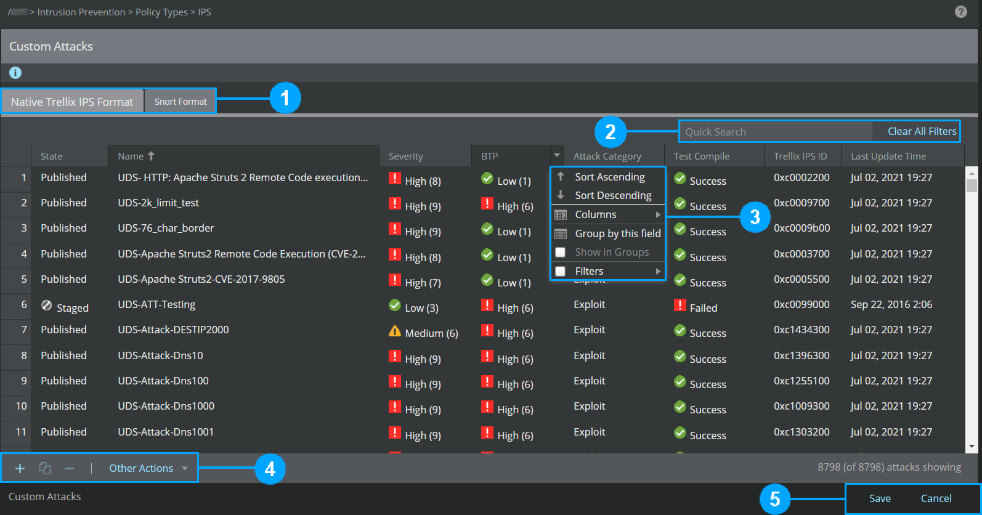Click the scrollbar down arrow
982x515 pixels.
coord(972,447)
